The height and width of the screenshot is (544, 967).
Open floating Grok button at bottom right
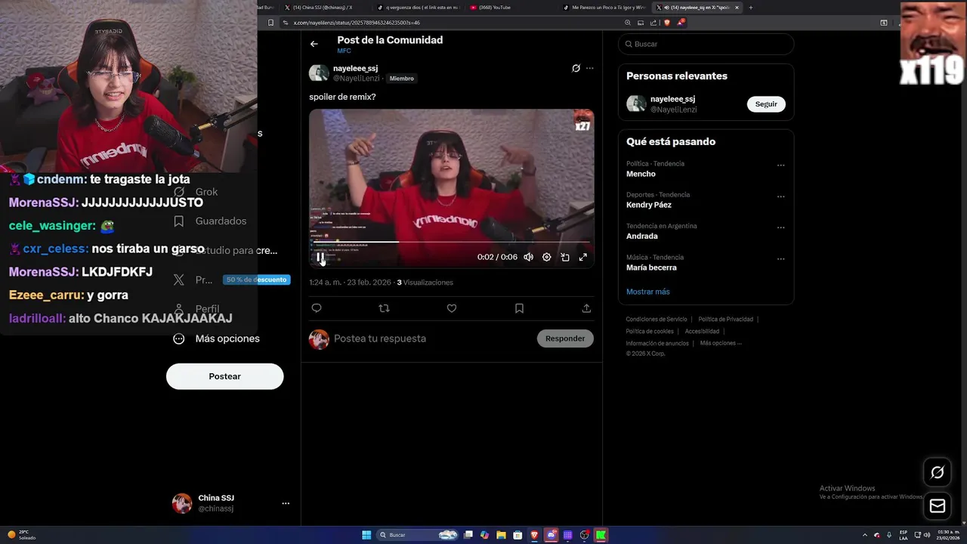938,472
